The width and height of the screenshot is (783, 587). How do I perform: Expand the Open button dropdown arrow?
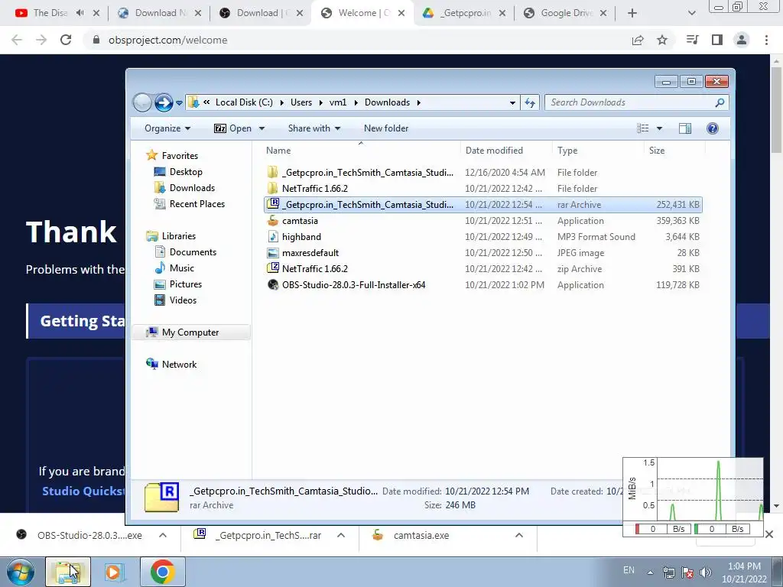[x=262, y=128]
